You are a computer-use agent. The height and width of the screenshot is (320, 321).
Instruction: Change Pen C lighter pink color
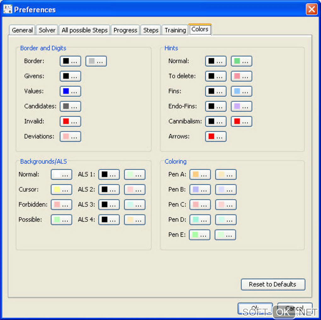tap(226, 205)
